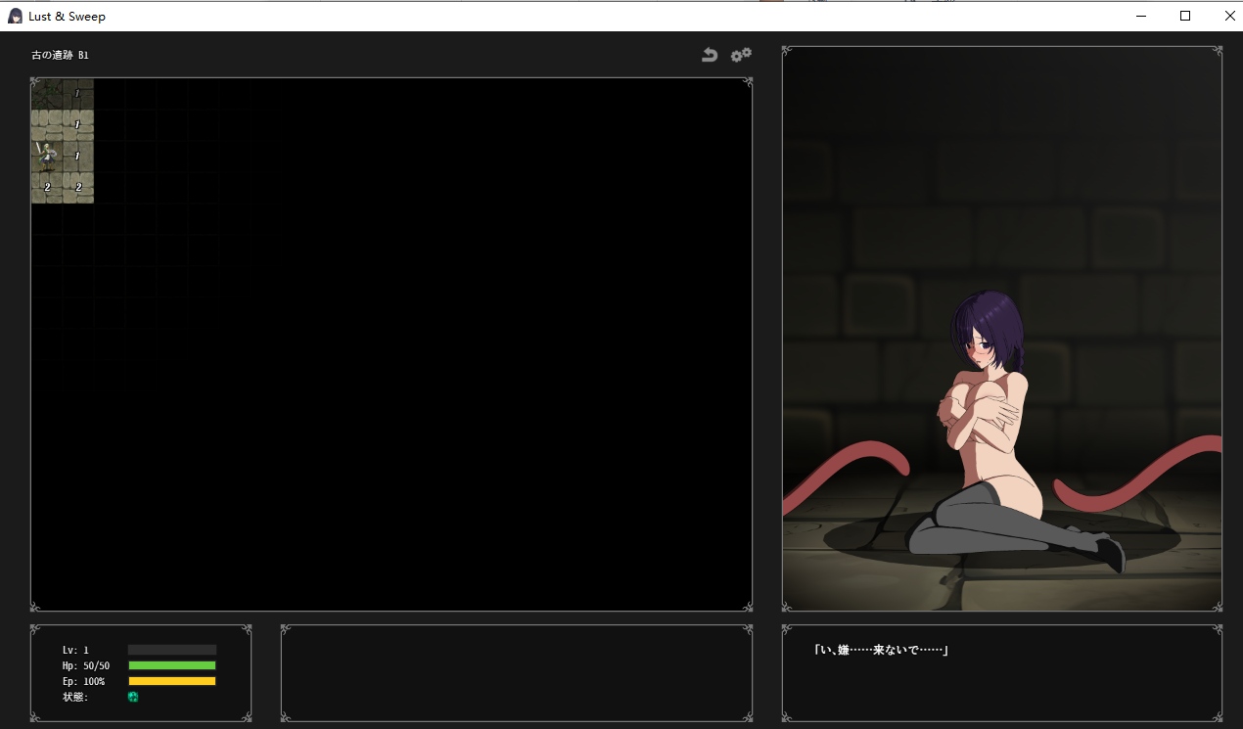Screen dimensions: 1243x729
Task: Click the "Ep: 100%" text
Action: (x=83, y=681)
